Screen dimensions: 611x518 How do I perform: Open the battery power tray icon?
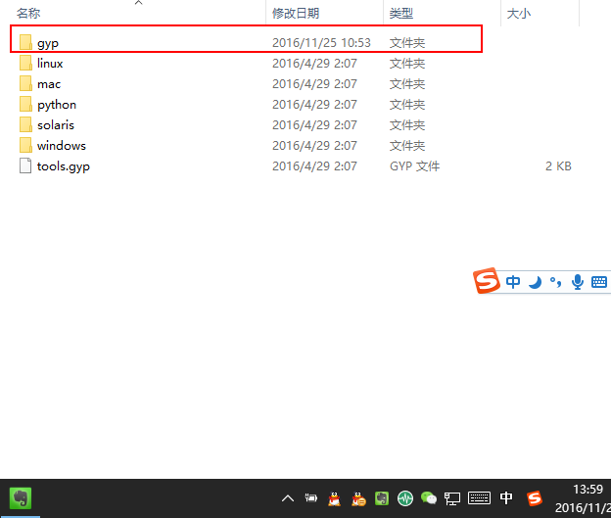311,497
